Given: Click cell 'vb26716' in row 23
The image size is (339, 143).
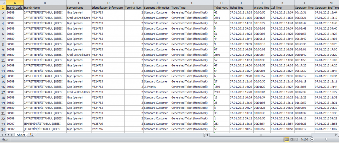Looking at the screenshot, I should point(108,124).
